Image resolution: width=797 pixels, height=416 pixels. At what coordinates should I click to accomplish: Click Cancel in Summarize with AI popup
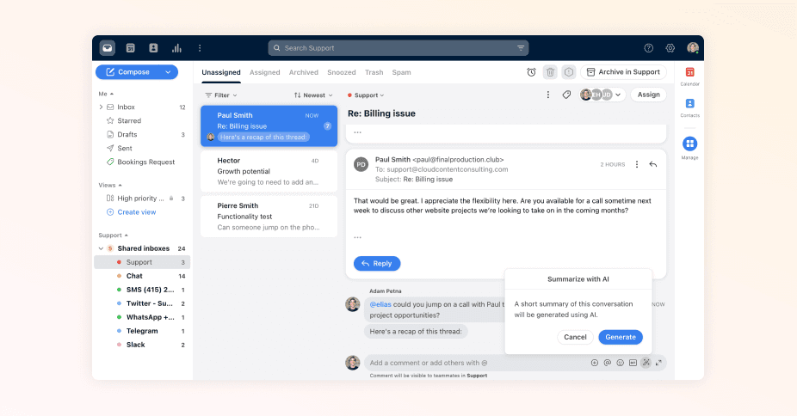pyautogui.click(x=576, y=337)
